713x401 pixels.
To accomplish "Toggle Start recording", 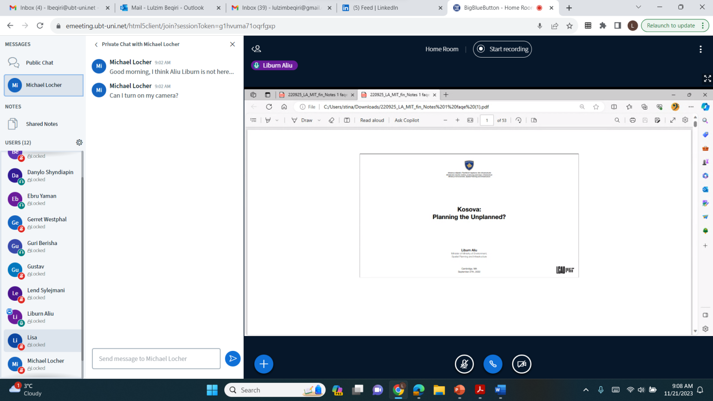I will pyautogui.click(x=502, y=49).
